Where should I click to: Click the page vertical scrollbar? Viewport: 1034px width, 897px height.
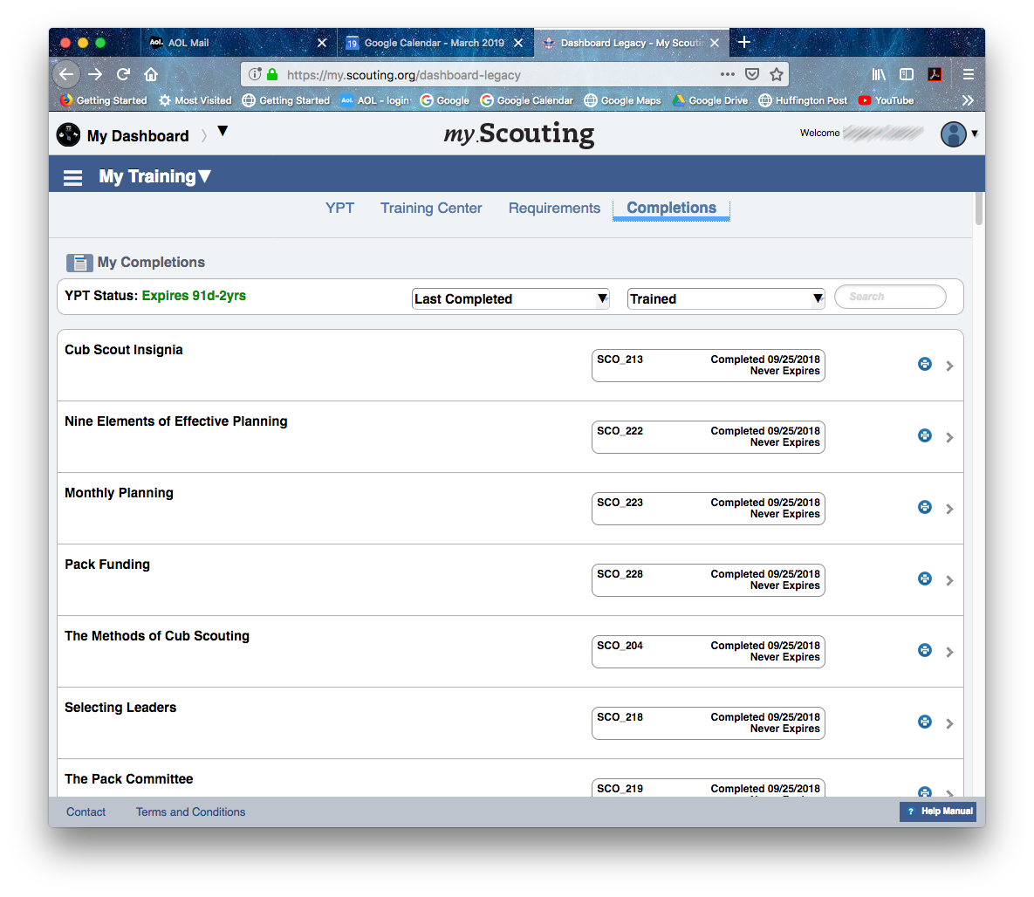click(x=979, y=209)
